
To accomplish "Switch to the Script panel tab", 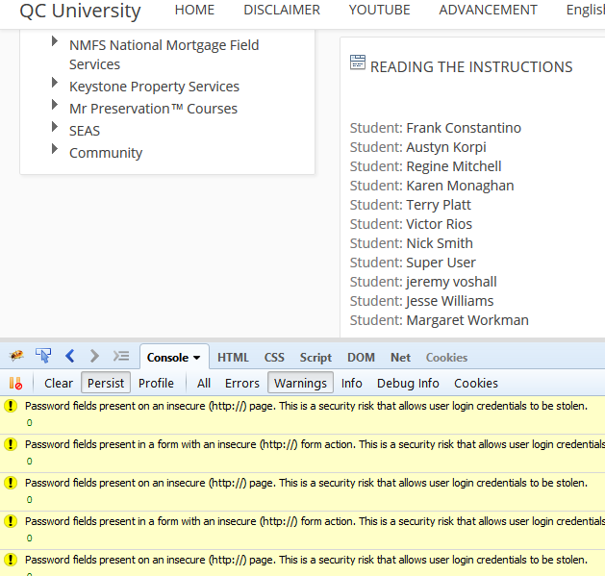I will tap(315, 358).
